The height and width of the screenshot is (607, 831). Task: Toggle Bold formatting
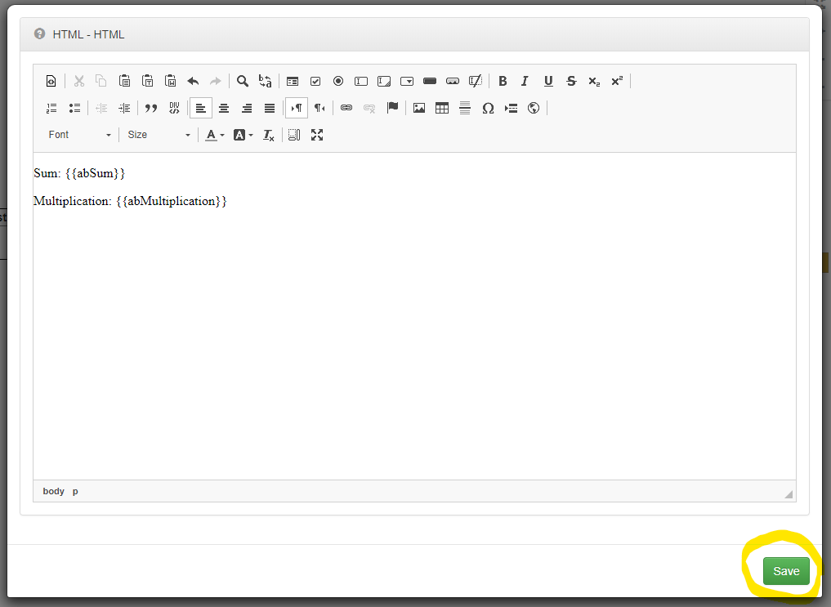(503, 81)
